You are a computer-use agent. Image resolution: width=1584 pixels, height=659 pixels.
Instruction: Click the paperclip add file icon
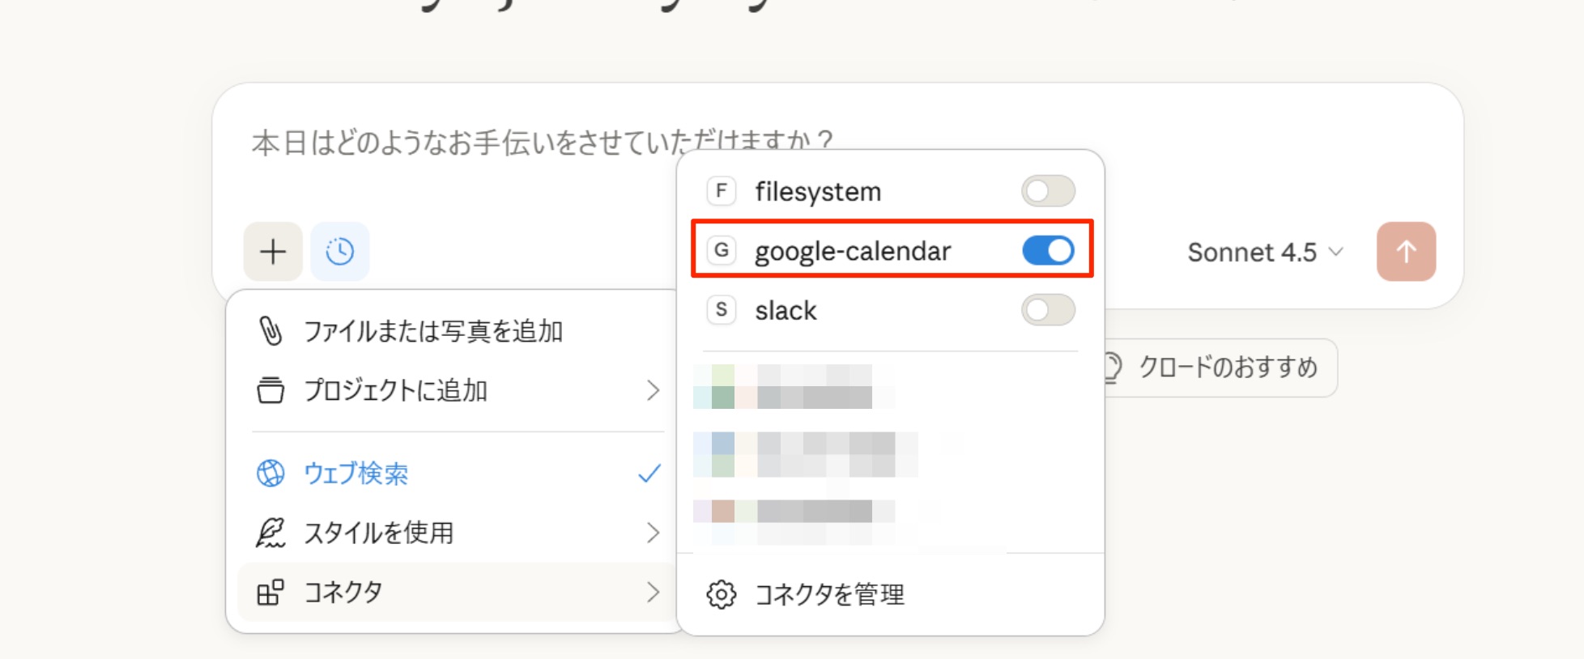[270, 331]
